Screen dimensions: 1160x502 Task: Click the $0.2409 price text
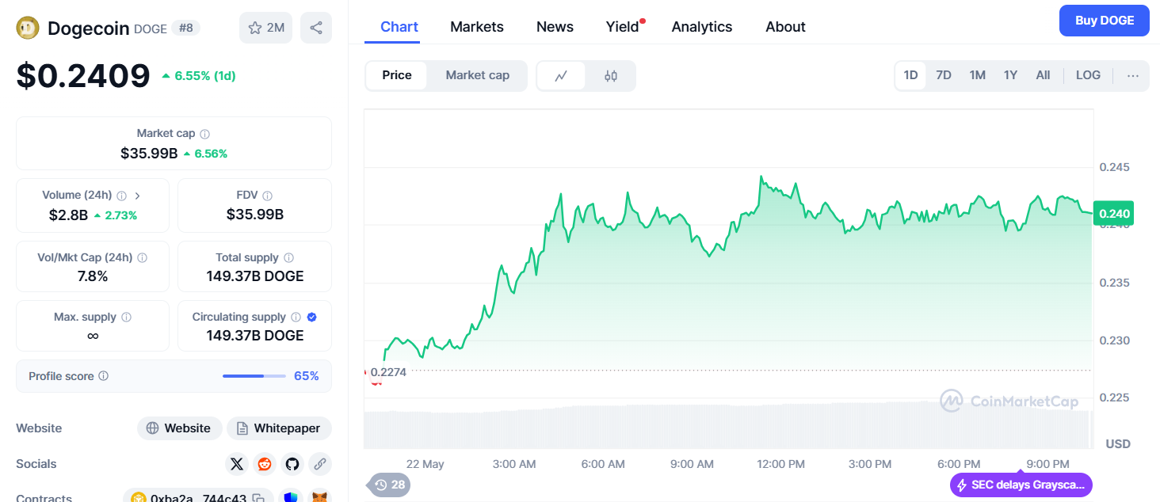coord(83,76)
